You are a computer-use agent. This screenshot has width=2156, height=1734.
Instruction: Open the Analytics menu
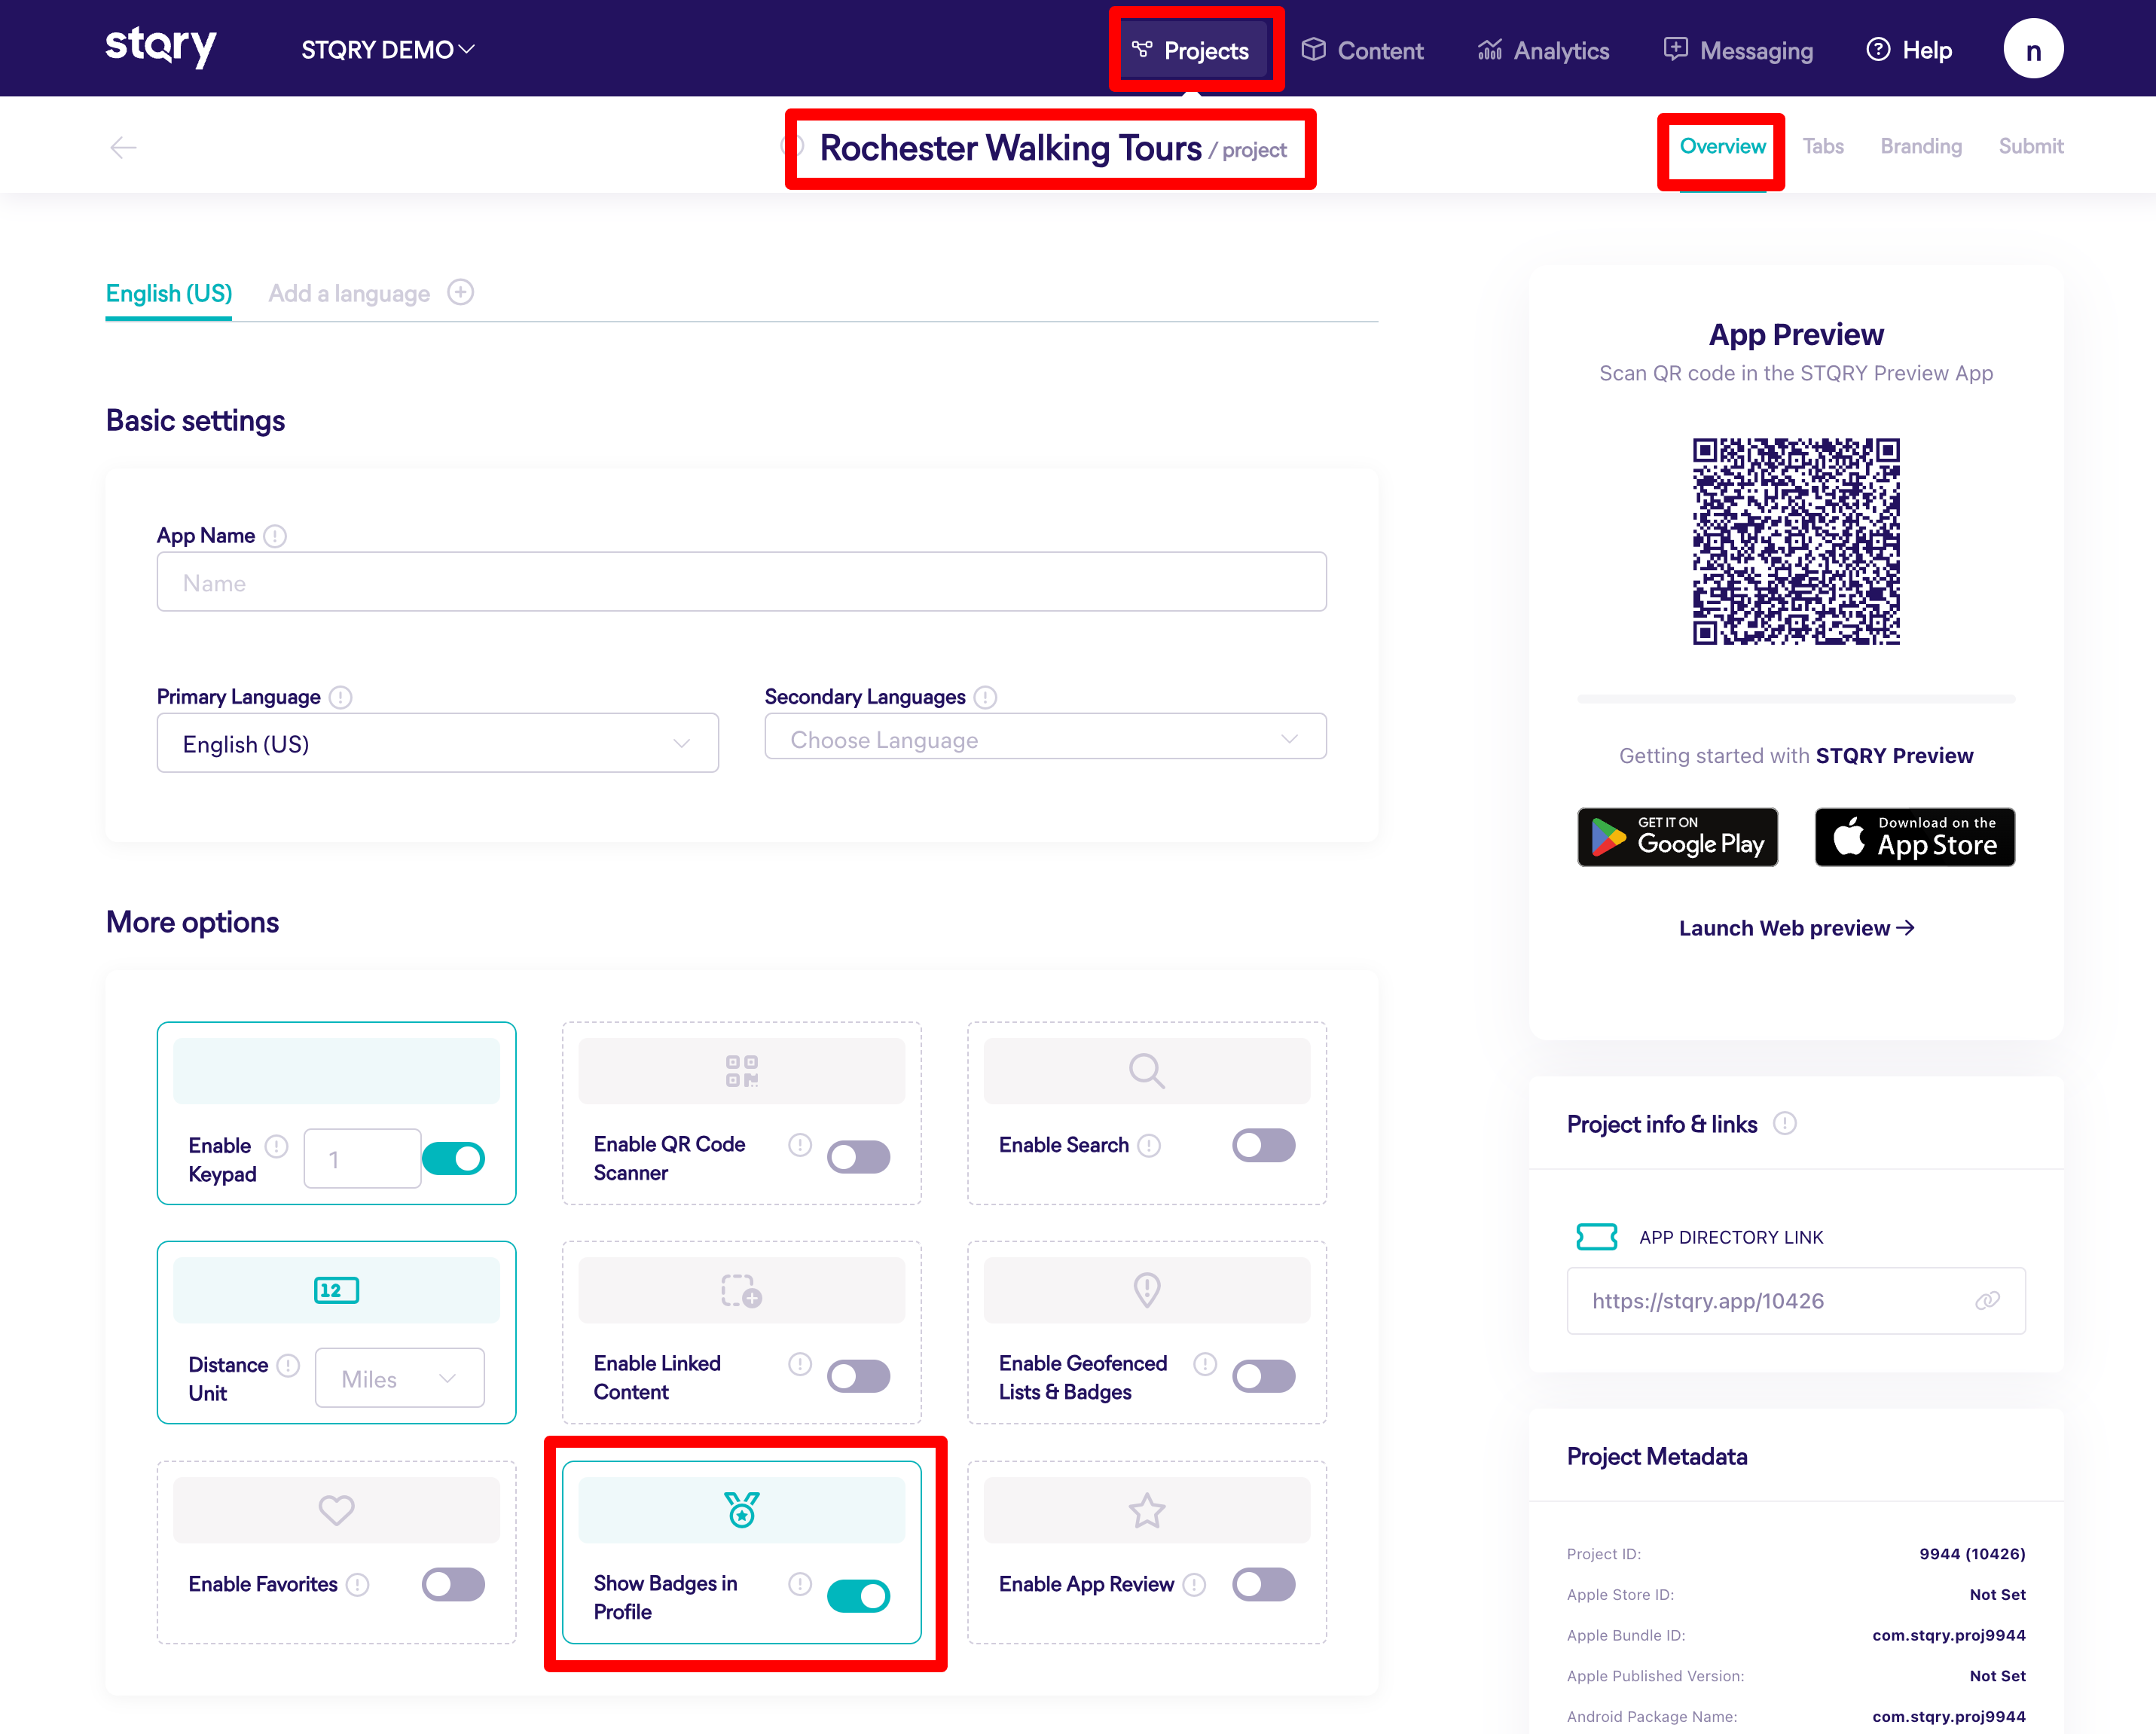(x=1543, y=50)
